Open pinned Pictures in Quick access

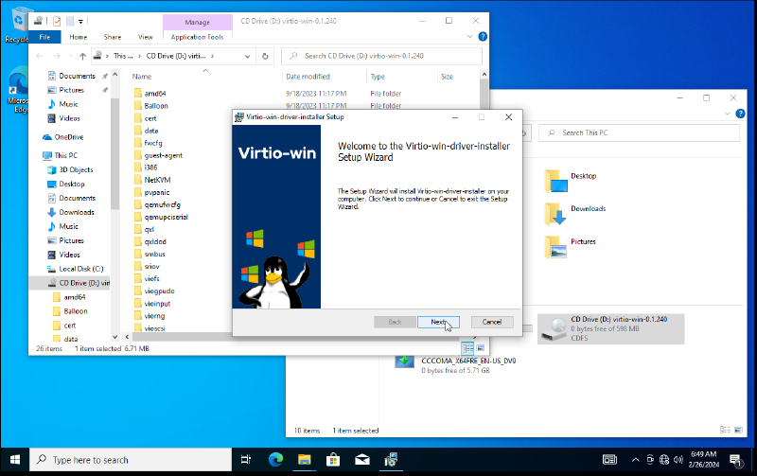(x=72, y=90)
